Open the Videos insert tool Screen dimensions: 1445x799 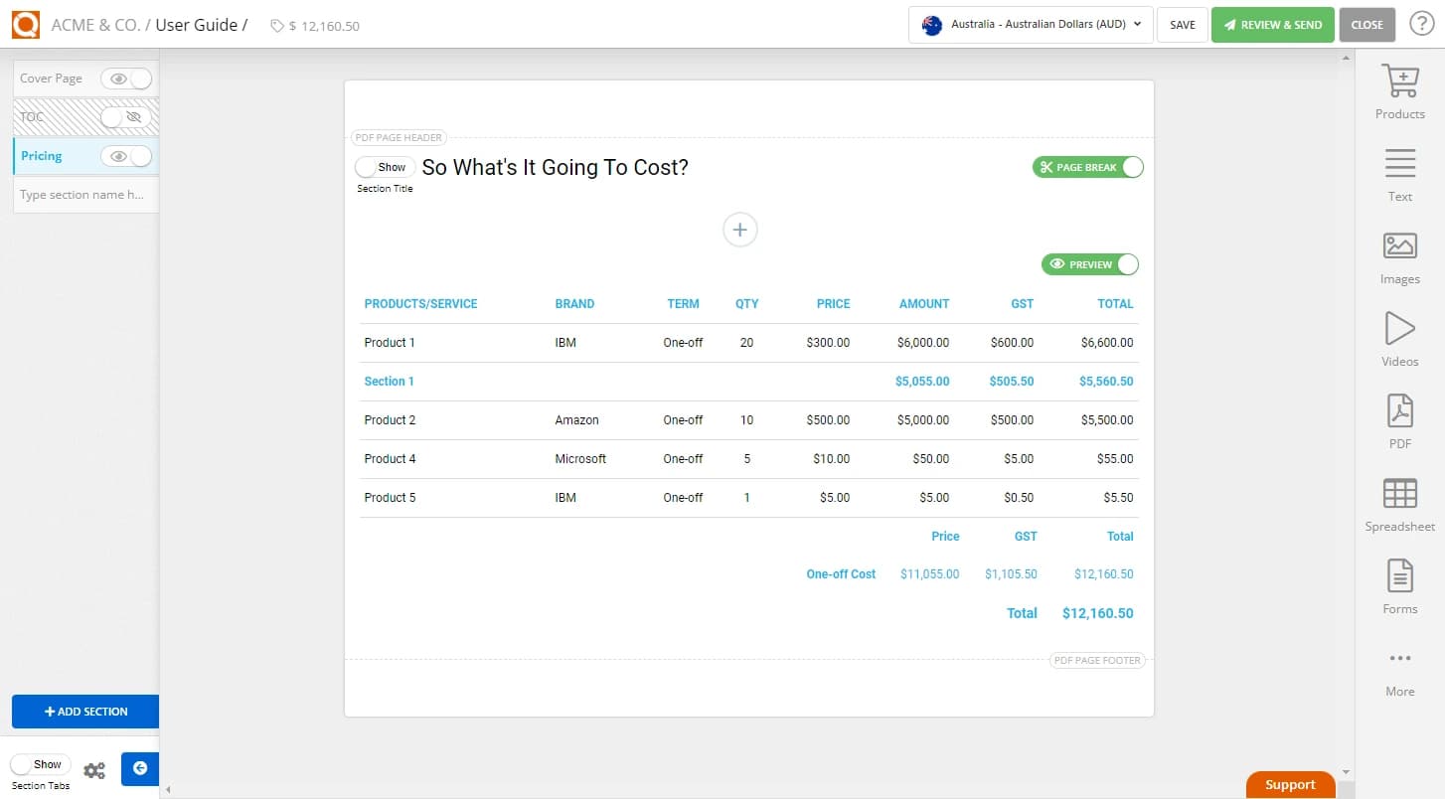tap(1399, 338)
